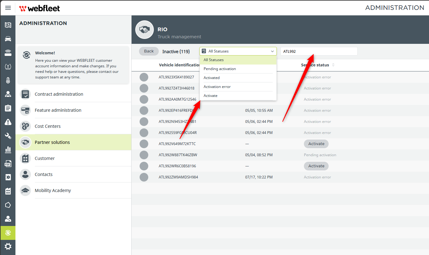Open Contract administration
The height and width of the screenshot is (255, 429).
coord(74,94)
